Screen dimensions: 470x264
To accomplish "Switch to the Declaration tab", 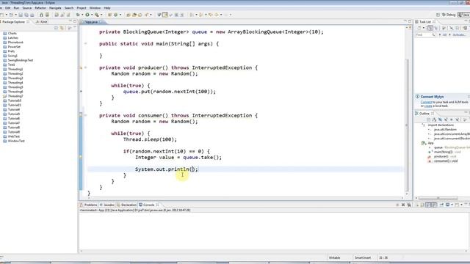I will click(127, 205).
